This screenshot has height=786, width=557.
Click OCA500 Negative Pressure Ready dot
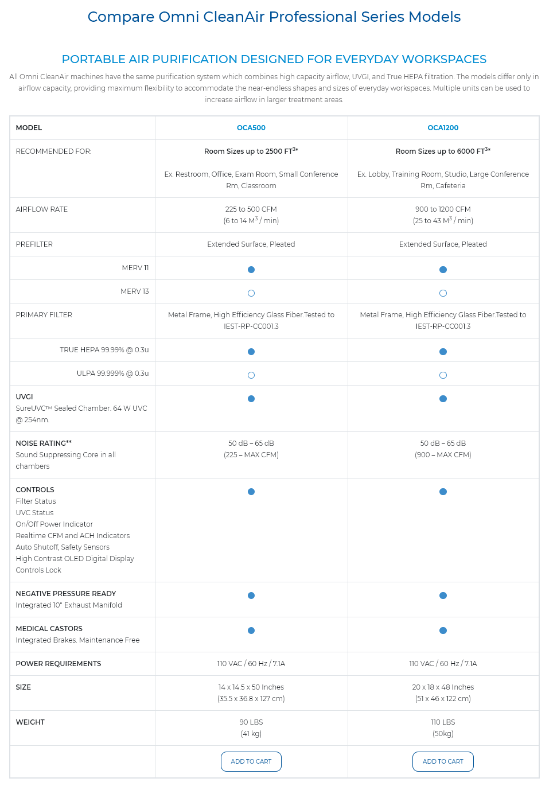pyautogui.click(x=251, y=596)
